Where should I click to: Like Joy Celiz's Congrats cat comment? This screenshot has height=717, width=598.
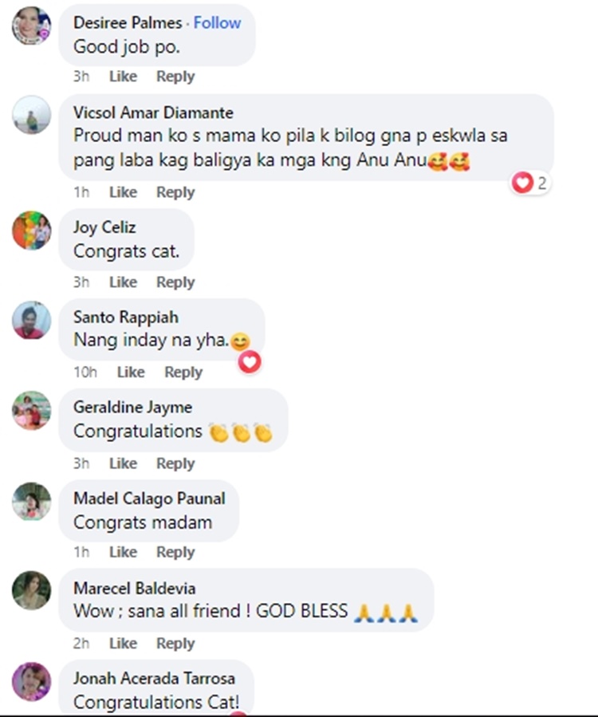pyautogui.click(x=123, y=282)
